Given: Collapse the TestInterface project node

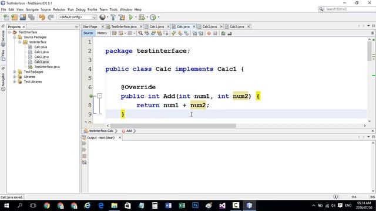Looking at the screenshot, I should (x=9, y=32).
